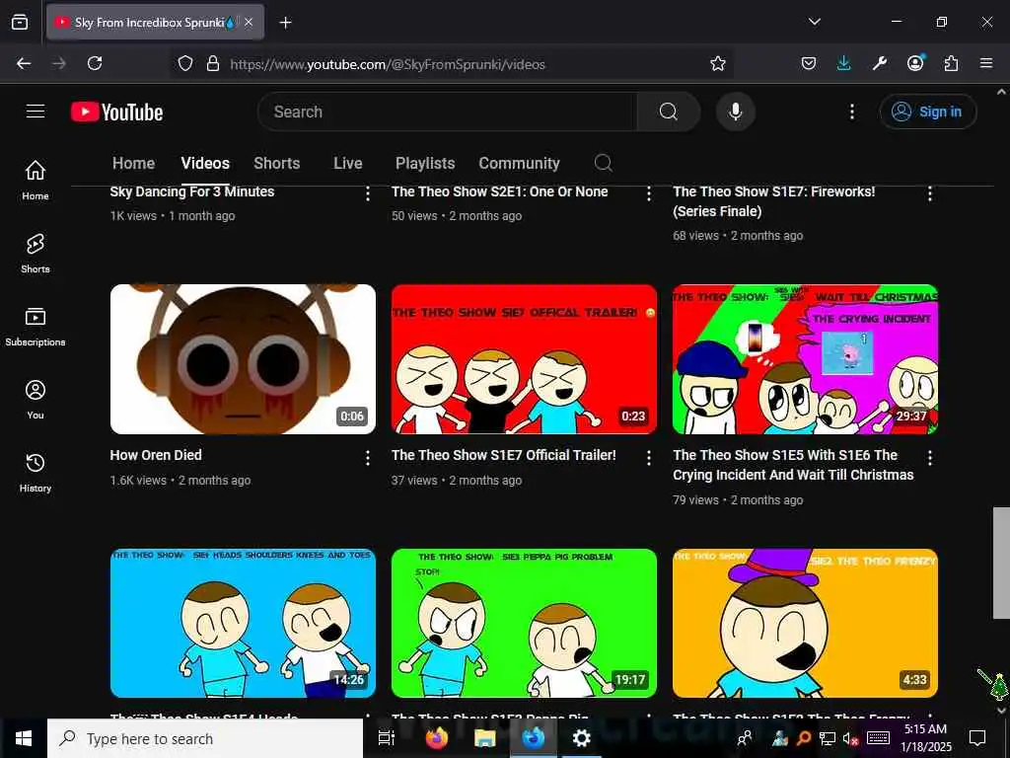The image size is (1010, 758).
Task: Open options for S1E7 Fireworks video
Action: pos(929,192)
